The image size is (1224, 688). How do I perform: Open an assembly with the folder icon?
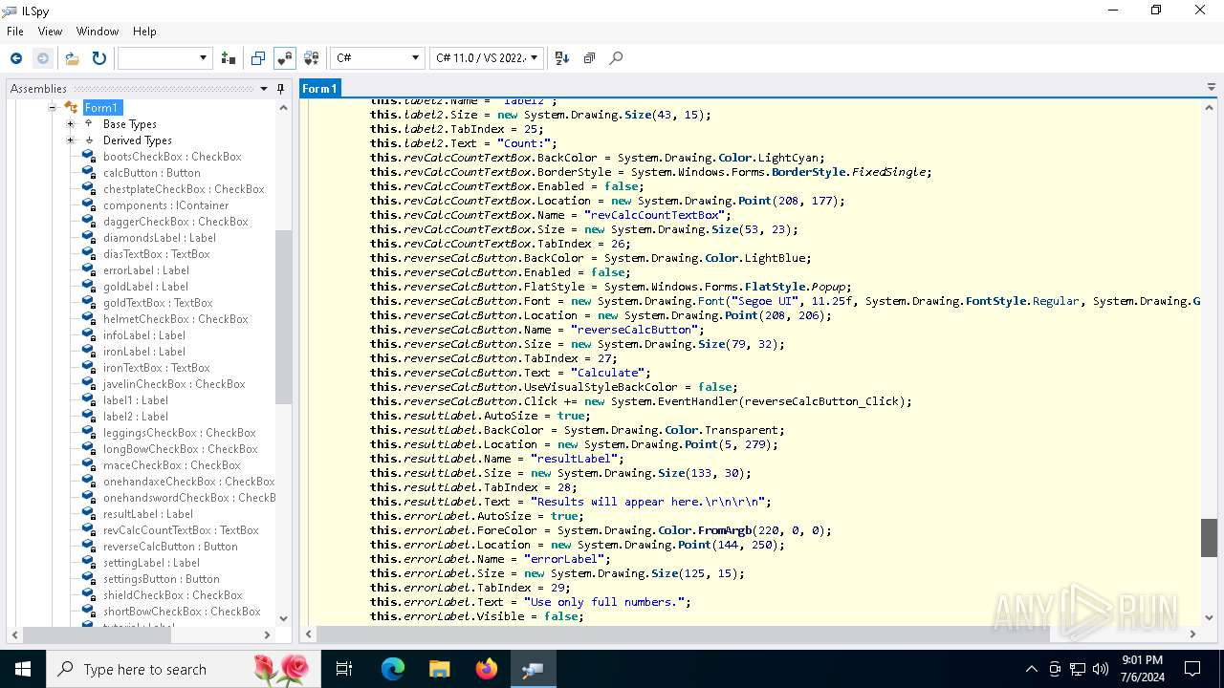click(72, 58)
